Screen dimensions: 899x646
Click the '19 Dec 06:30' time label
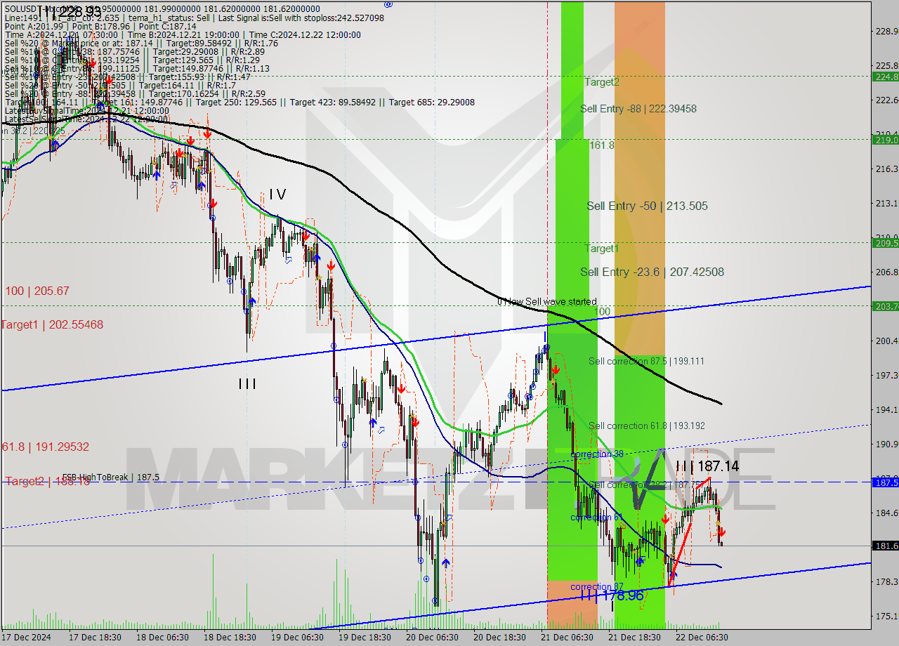click(x=298, y=637)
